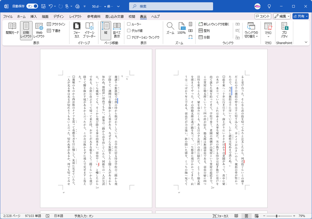Enable the ルーラー checkbox
The width and height of the screenshot is (312, 219).
(x=129, y=23)
